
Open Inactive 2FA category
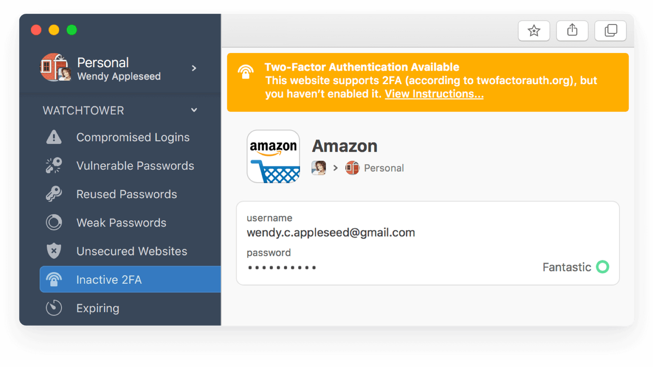[x=130, y=279]
